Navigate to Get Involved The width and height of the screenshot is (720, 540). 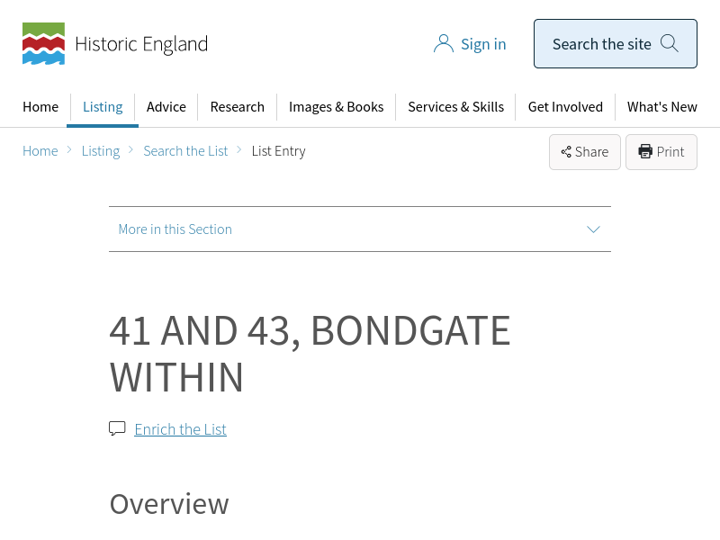565,106
